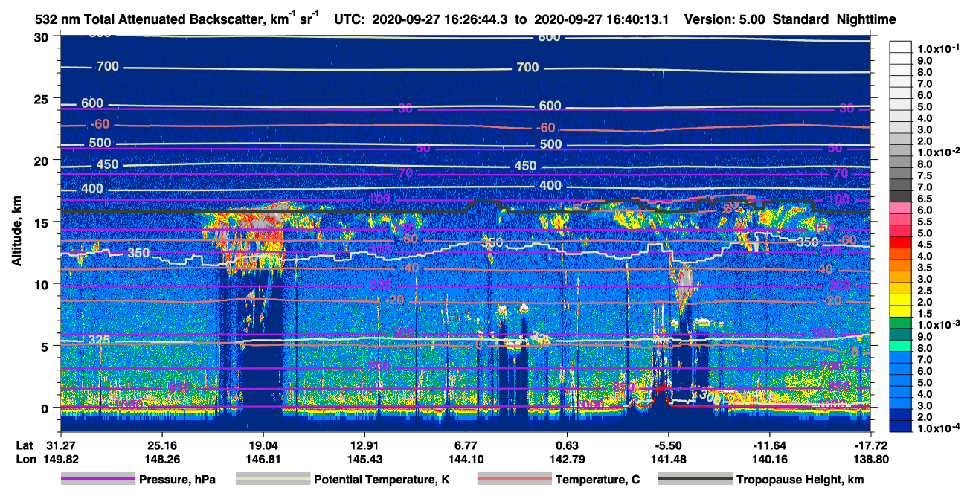Select latitude value 25.16
Screen dimensions: 967x496
(x=161, y=445)
